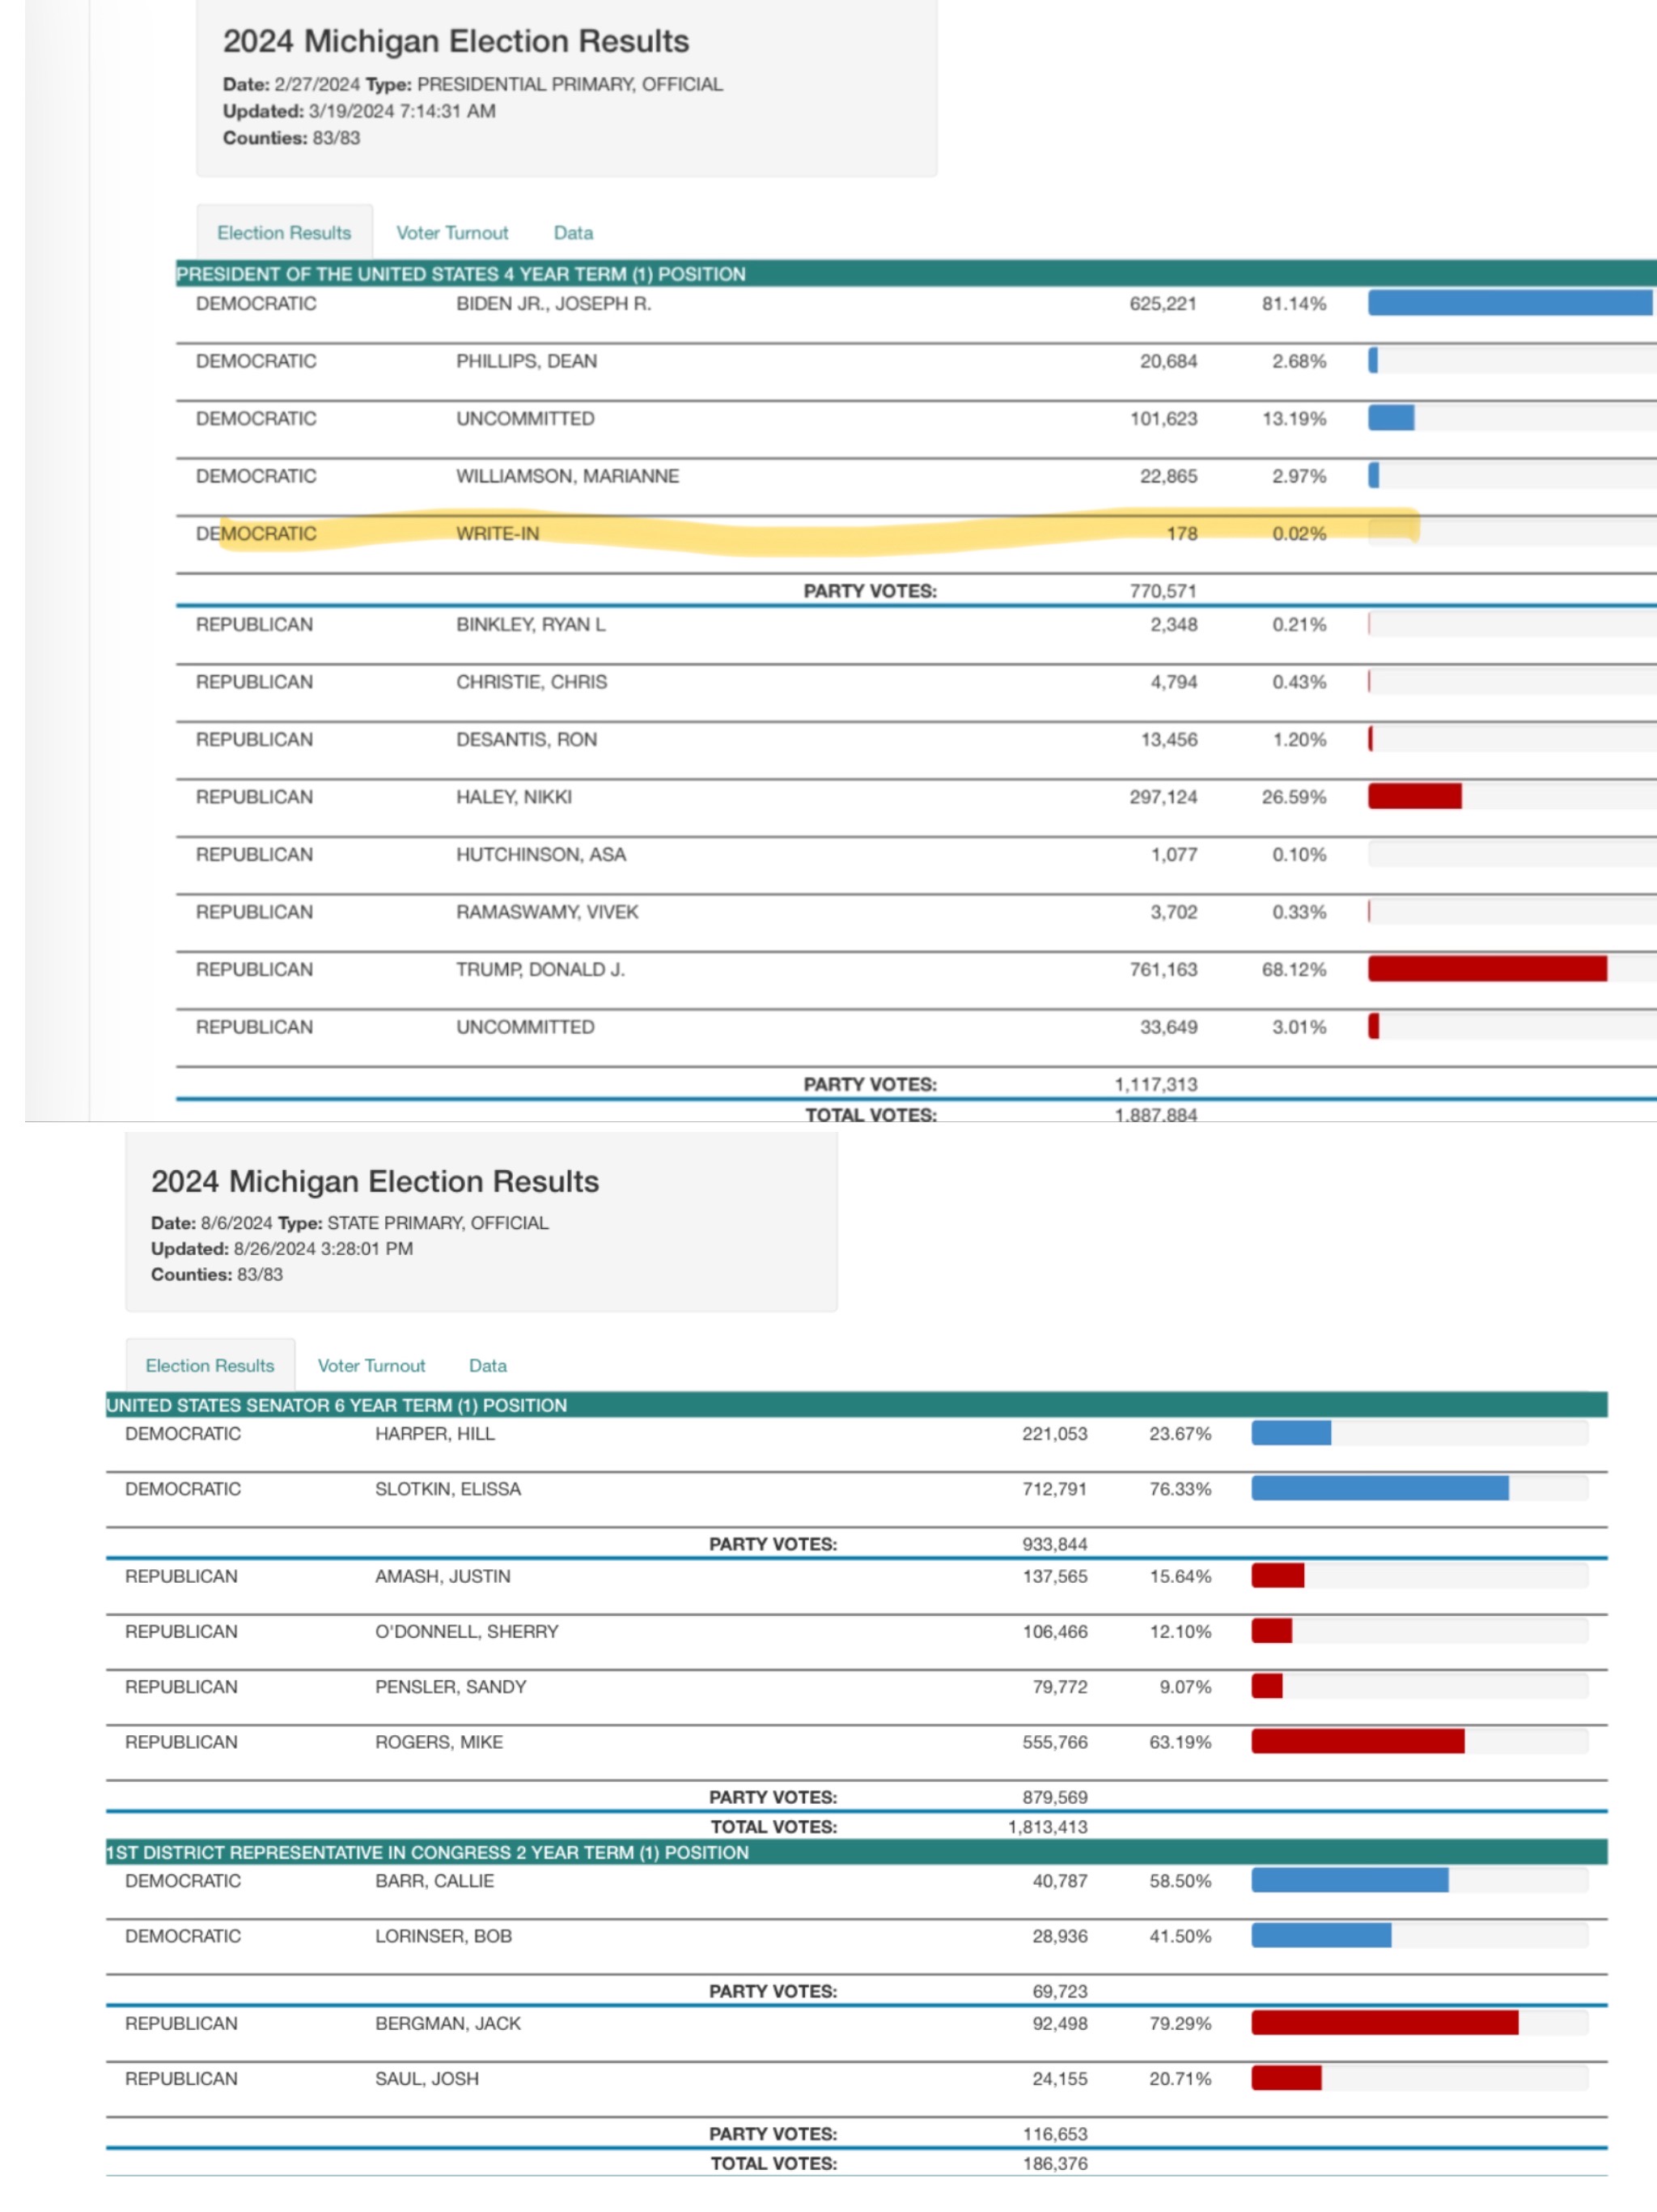Open Data tab in presidential primary page
The image size is (1657, 2212).
click(573, 233)
